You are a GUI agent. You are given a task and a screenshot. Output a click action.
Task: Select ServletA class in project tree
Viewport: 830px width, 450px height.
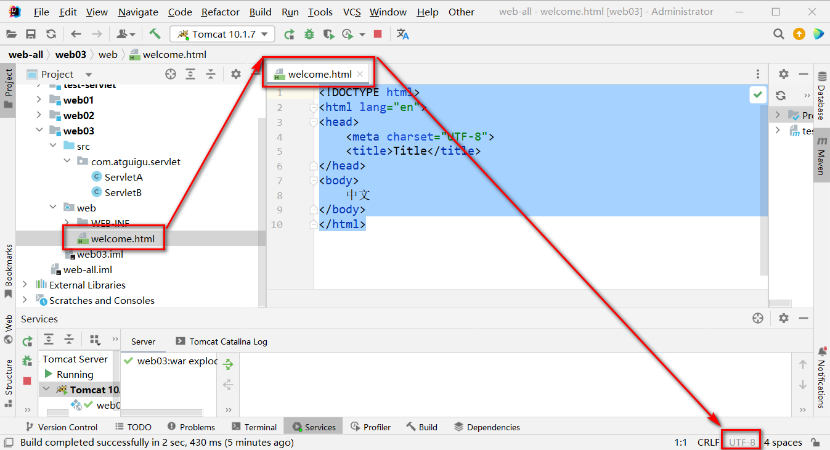(123, 177)
